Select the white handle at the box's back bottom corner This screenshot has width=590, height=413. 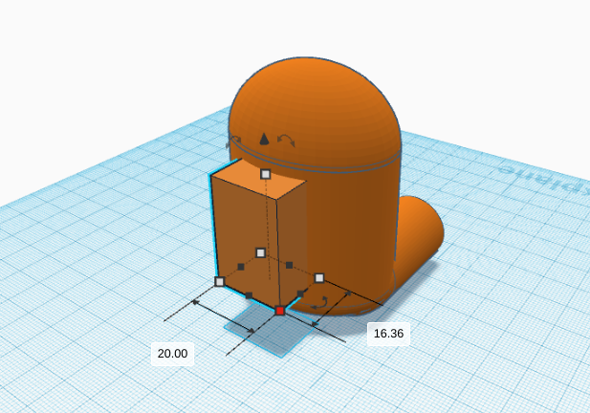click(260, 252)
